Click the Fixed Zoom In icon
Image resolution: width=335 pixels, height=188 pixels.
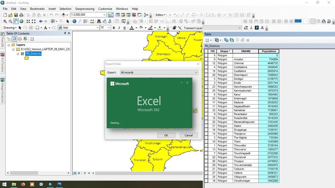click(x=28, y=21)
